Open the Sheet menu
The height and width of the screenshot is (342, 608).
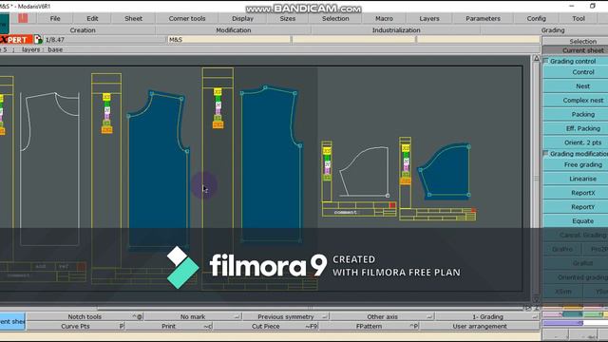click(133, 18)
